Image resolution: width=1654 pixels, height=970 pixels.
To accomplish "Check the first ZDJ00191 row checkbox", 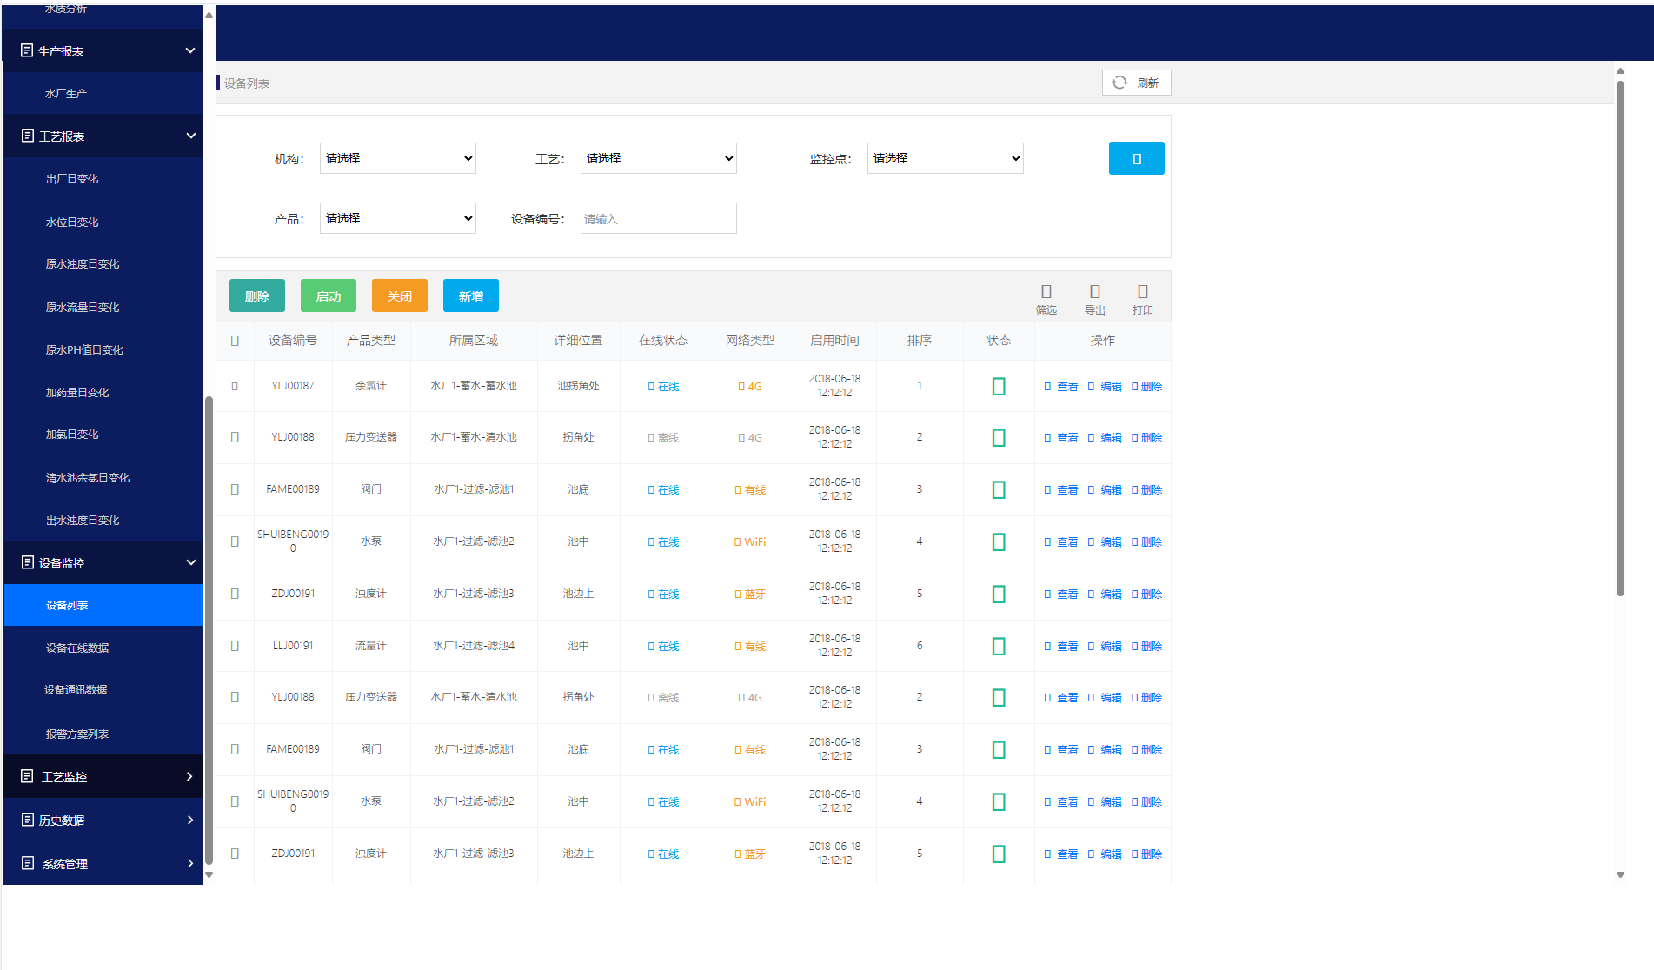I will tap(235, 594).
